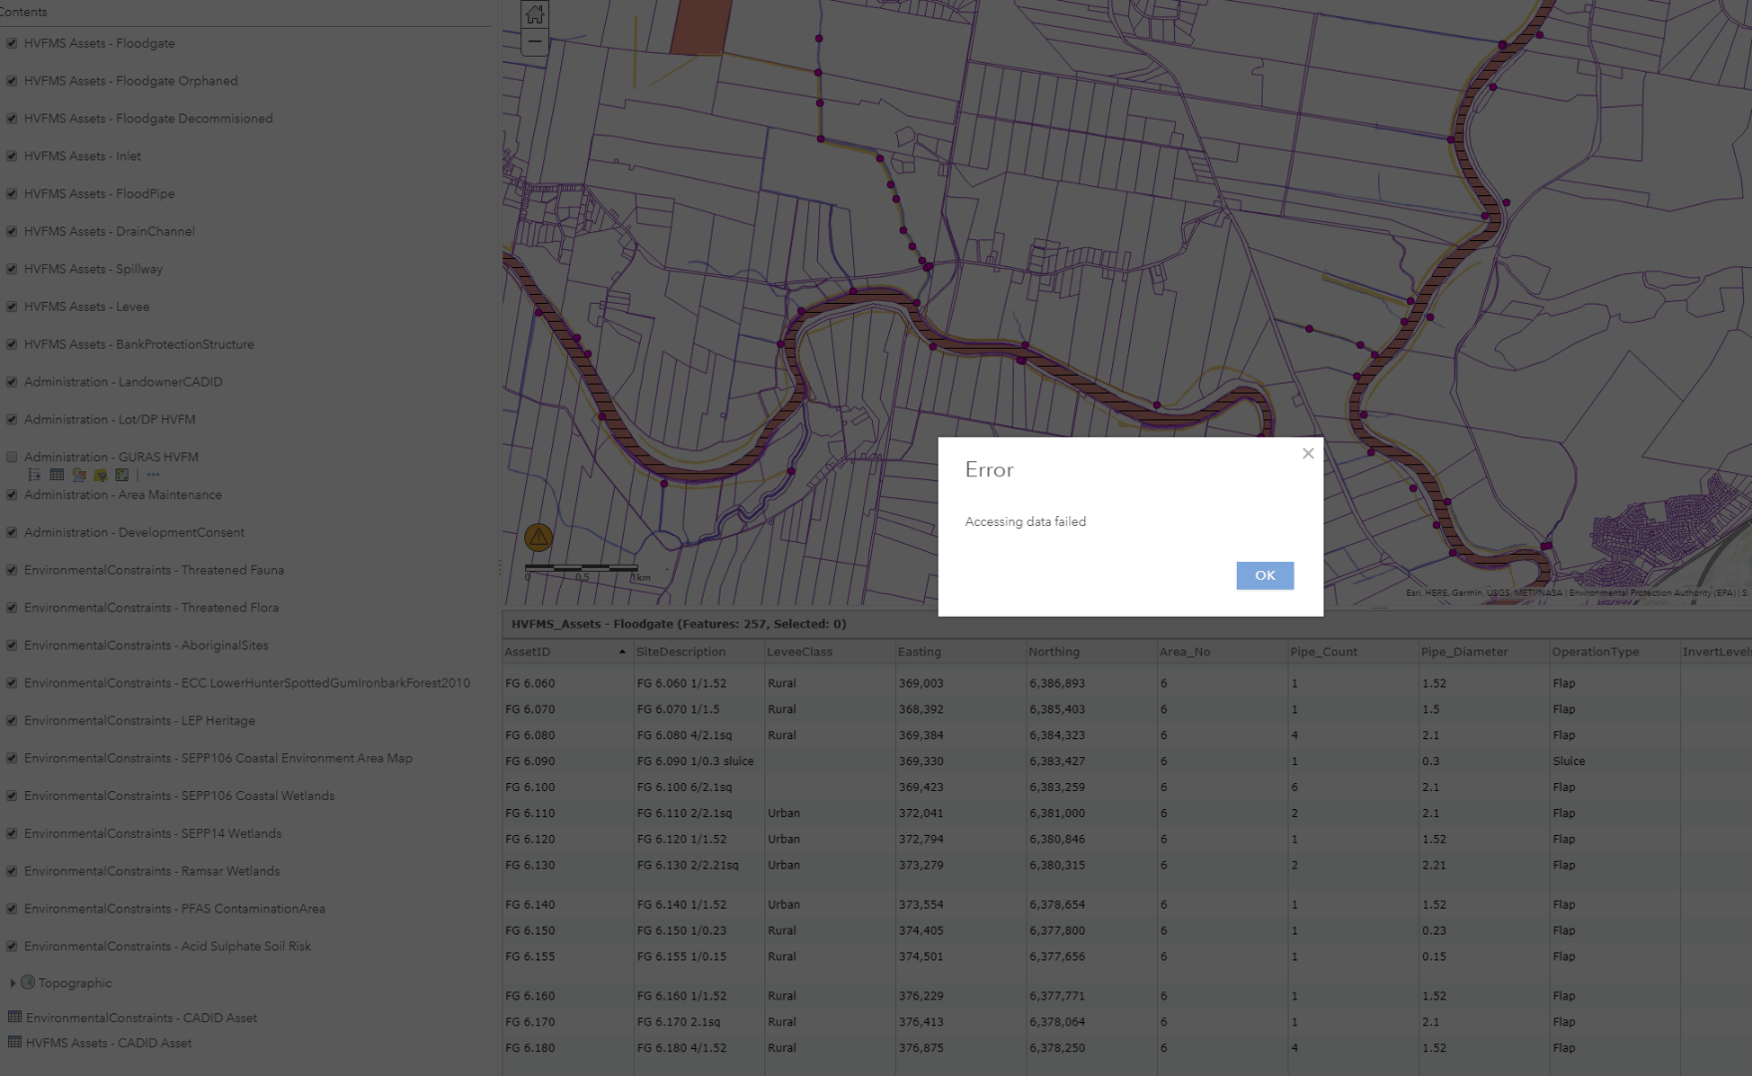Zoom out the map with minus button
Screen dimensions: 1752x1076
[x=535, y=42]
